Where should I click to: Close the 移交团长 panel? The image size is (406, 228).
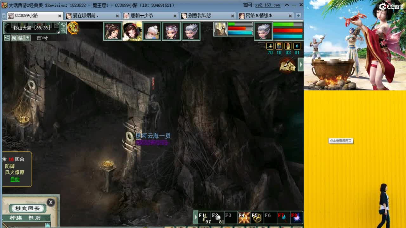pos(51,202)
